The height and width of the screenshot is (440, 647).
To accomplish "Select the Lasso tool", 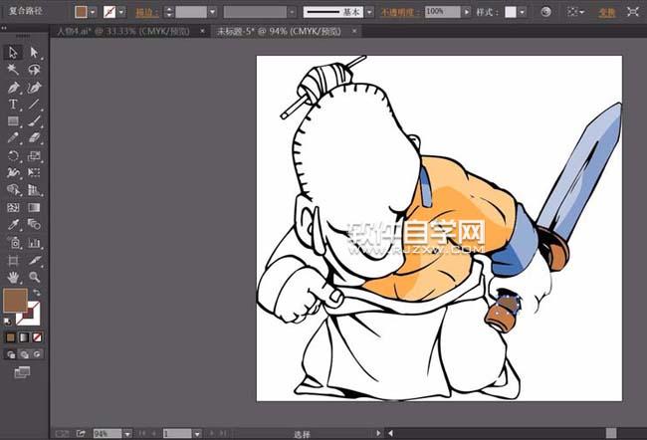I will pos(34,70).
